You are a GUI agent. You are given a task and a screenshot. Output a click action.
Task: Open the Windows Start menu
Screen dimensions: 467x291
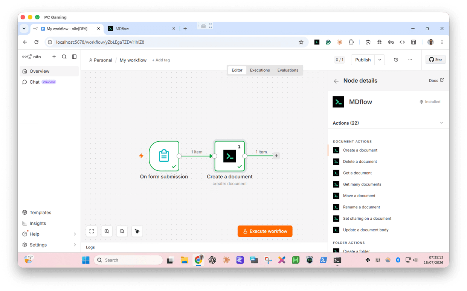point(86,260)
